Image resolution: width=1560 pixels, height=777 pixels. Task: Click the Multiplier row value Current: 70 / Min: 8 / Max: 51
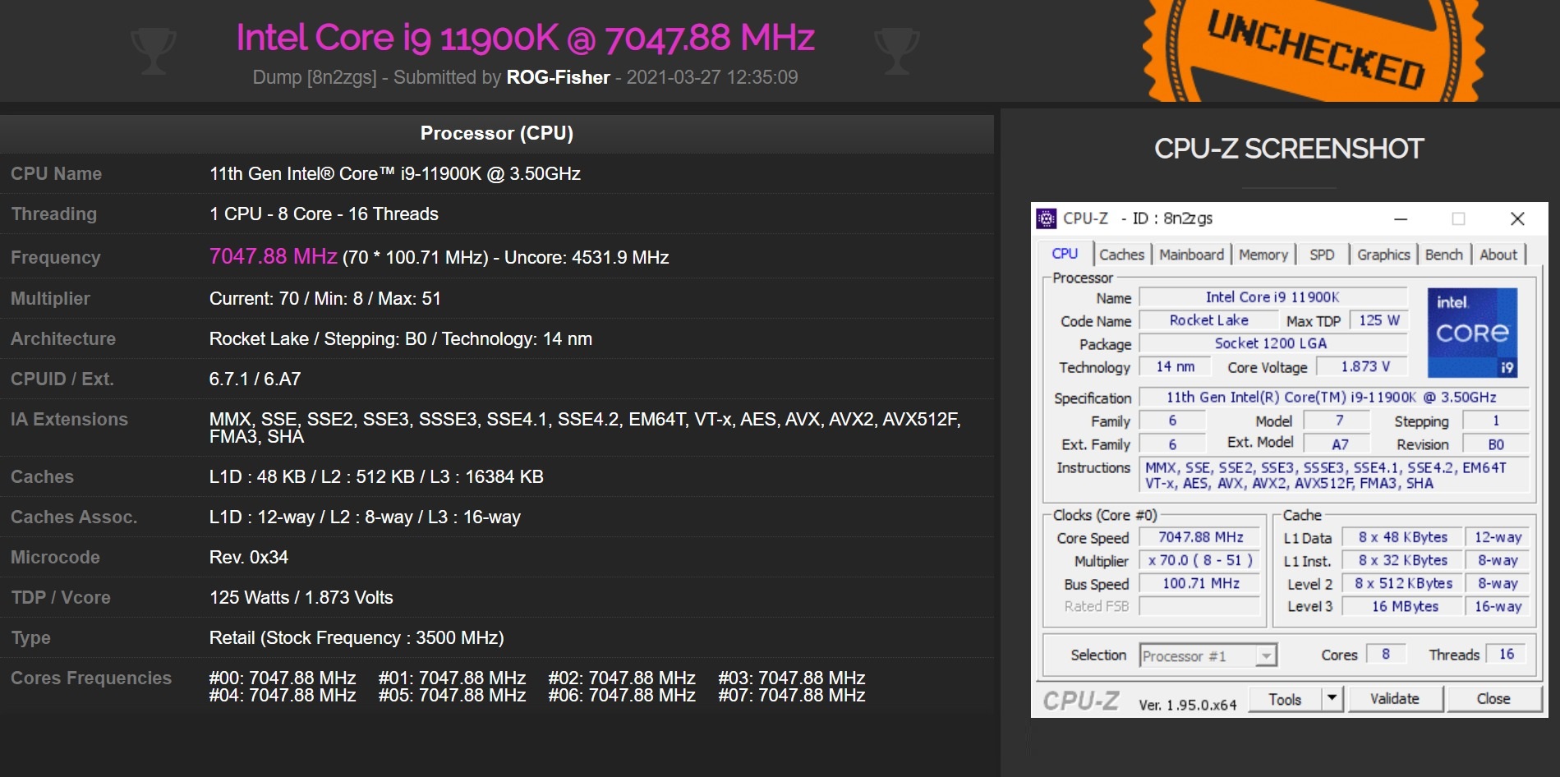(324, 298)
